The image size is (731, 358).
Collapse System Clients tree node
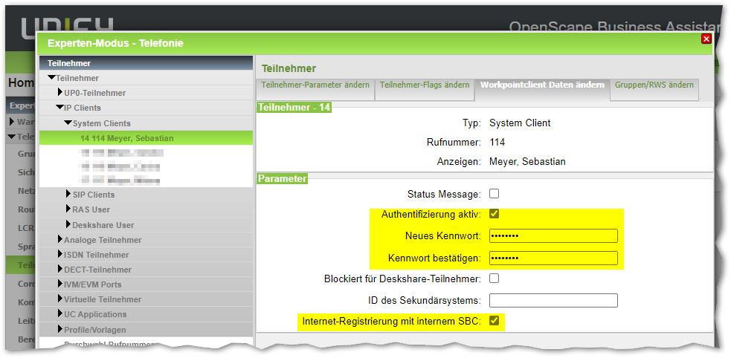click(68, 123)
